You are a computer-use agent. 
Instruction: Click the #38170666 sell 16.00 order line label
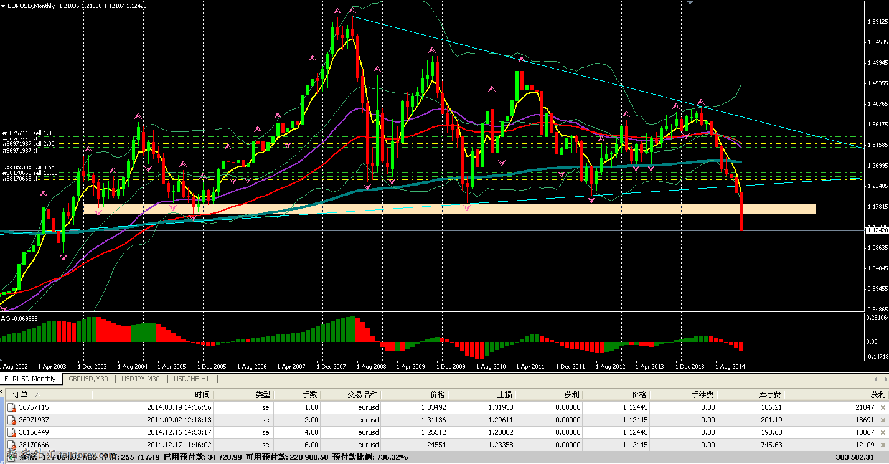tap(30, 173)
